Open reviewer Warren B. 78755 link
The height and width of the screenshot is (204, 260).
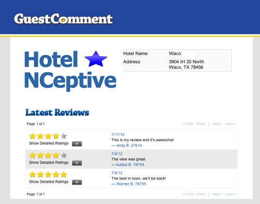click(131, 184)
